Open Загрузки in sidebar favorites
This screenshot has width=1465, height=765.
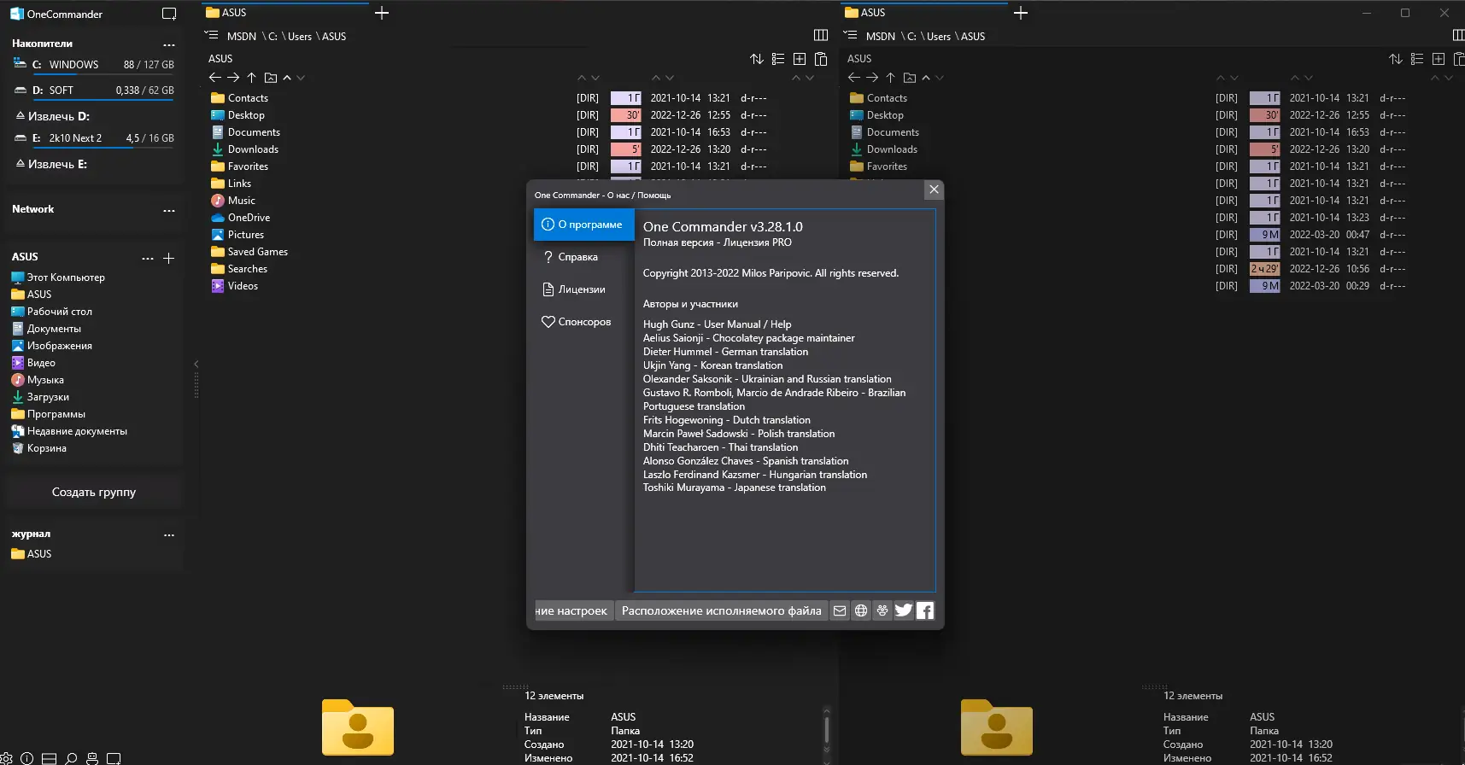click(x=40, y=397)
